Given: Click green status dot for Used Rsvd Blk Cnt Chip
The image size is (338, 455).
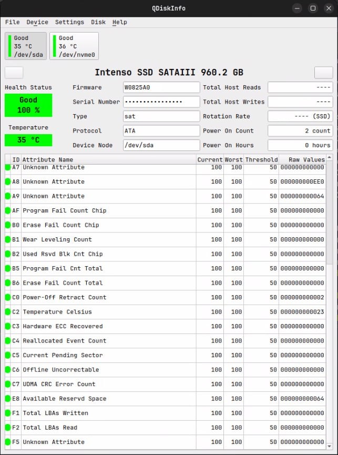Looking at the screenshot, I should pos(8,254).
